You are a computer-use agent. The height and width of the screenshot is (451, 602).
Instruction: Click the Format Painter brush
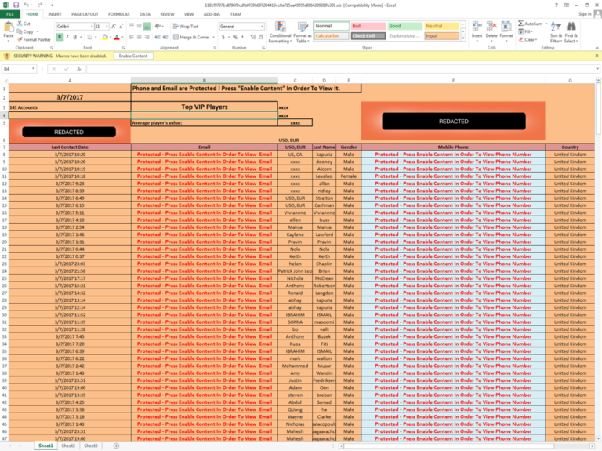click(20, 39)
